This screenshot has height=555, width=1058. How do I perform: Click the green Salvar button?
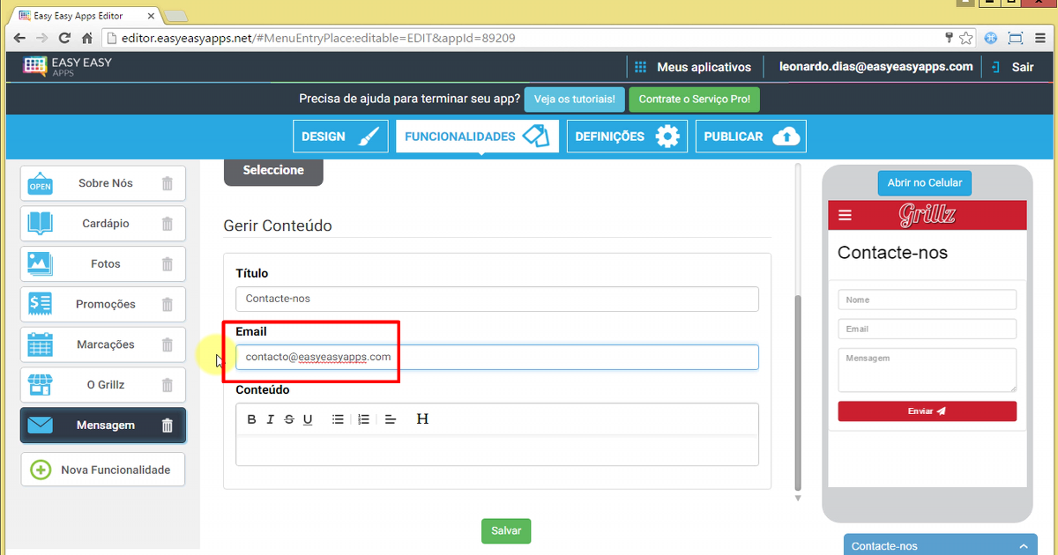(x=506, y=531)
